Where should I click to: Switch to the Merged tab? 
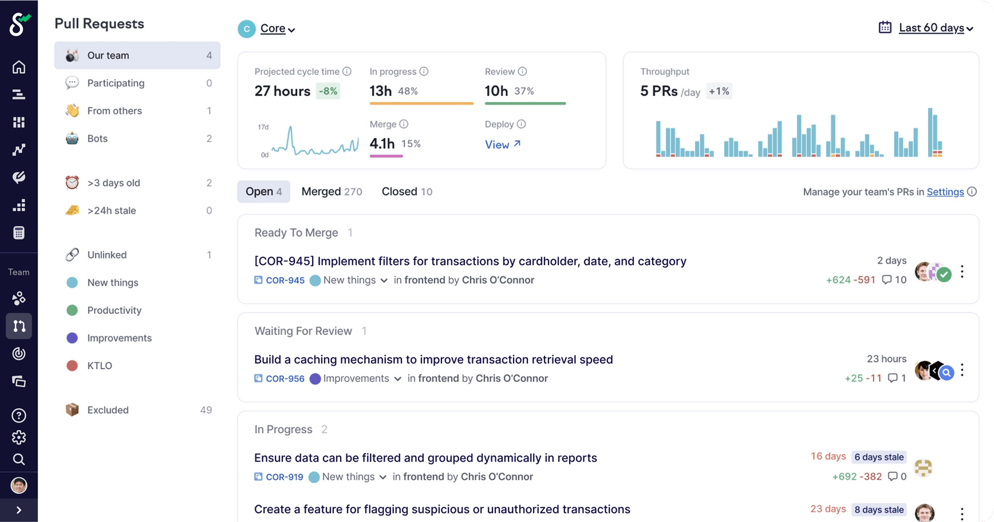(332, 192)
